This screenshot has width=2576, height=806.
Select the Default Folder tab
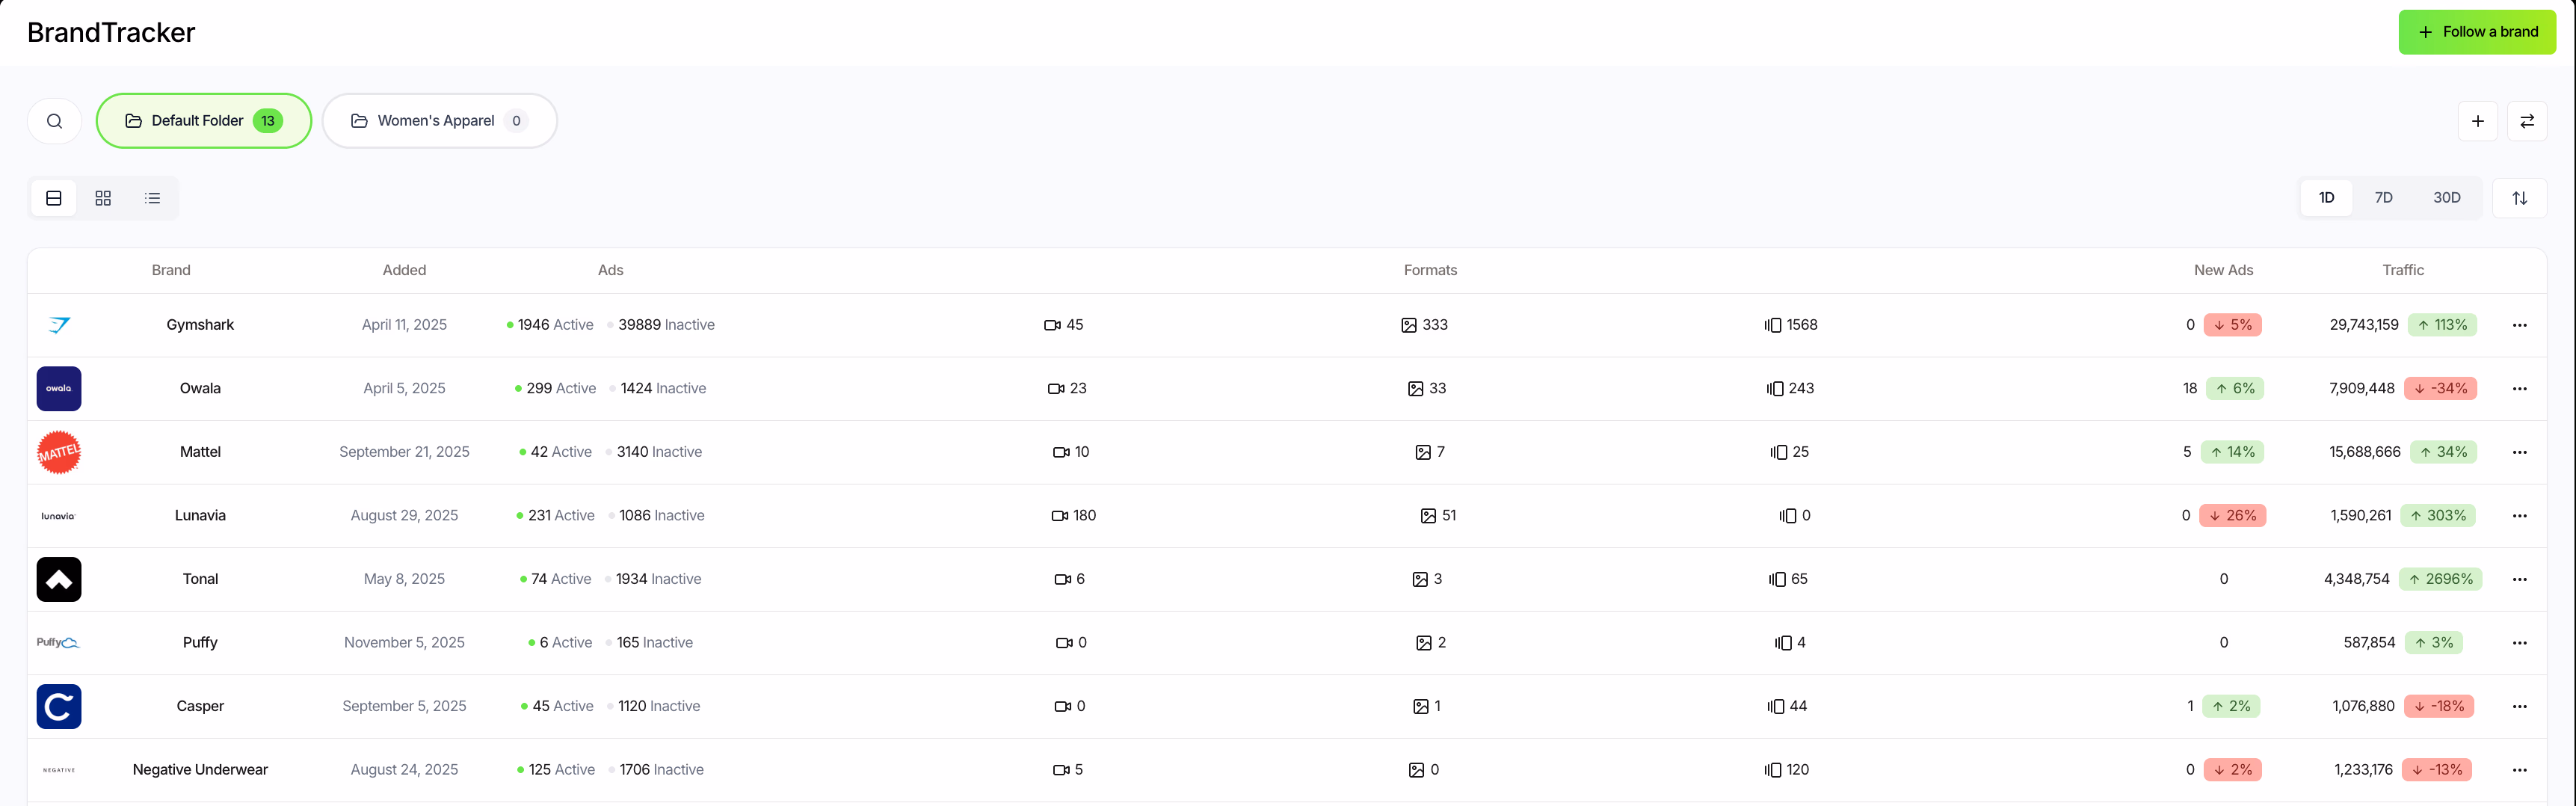[x=203, y=120]
